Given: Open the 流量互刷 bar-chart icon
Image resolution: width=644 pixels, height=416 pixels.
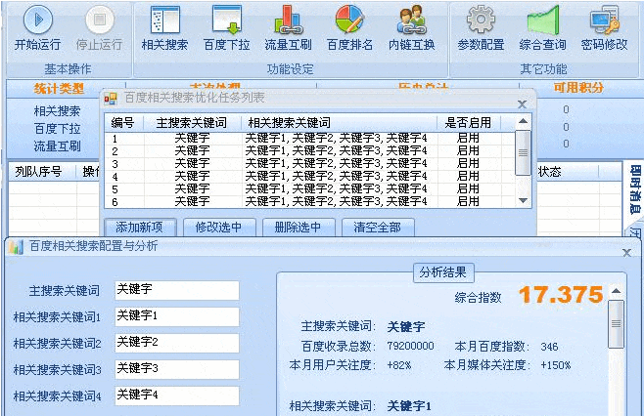Looking at the screenshot, I should (x=289, y=20).
